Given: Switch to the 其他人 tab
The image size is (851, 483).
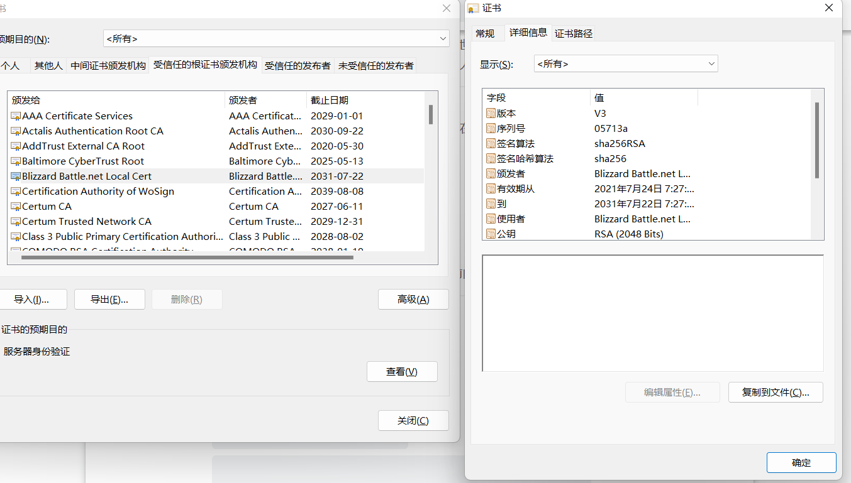Looking at the screenshot, I should [48, 65].
